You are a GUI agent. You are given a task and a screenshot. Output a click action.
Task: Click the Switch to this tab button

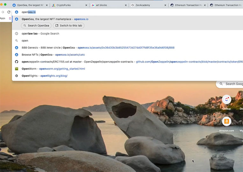tap(69, 25)
